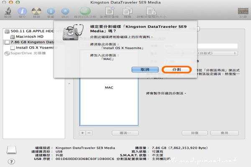Click the Resize Image toolbar icon
Screen dimensions: 251x167
(151, 11)
